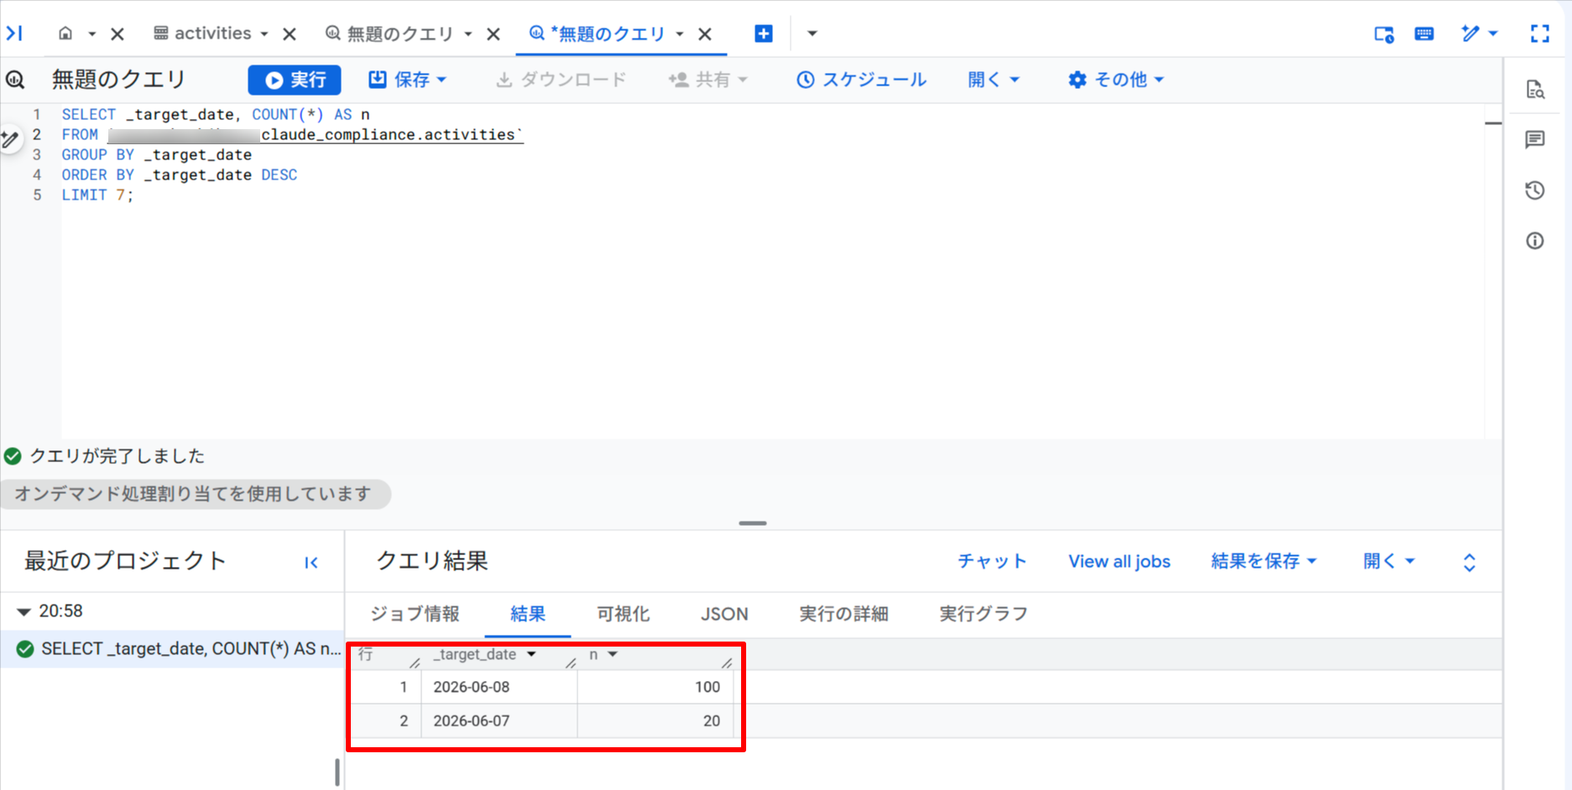
Task: Open the dropdown beside the new-tab plus button
Action: coord(812,34)
